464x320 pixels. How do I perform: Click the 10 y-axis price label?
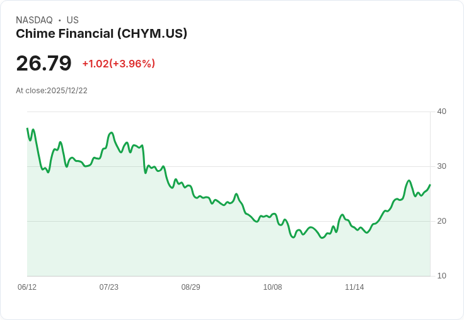pyautogui.click(x=441, y=276)
